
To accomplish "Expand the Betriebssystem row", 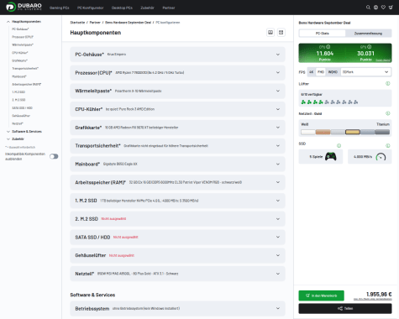I will [177, 308].
